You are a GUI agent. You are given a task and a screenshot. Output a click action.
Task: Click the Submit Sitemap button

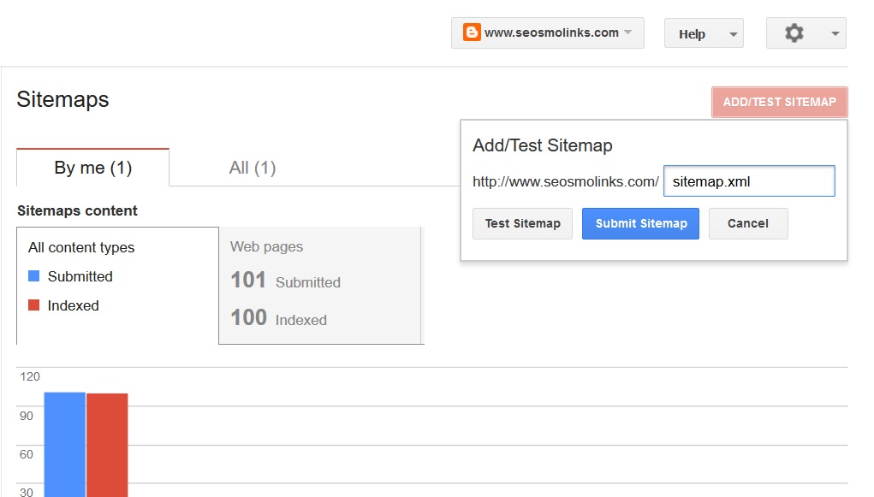point(640,223)
